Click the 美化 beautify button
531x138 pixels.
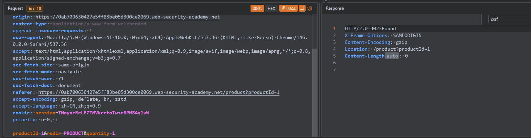coord(257,8)
